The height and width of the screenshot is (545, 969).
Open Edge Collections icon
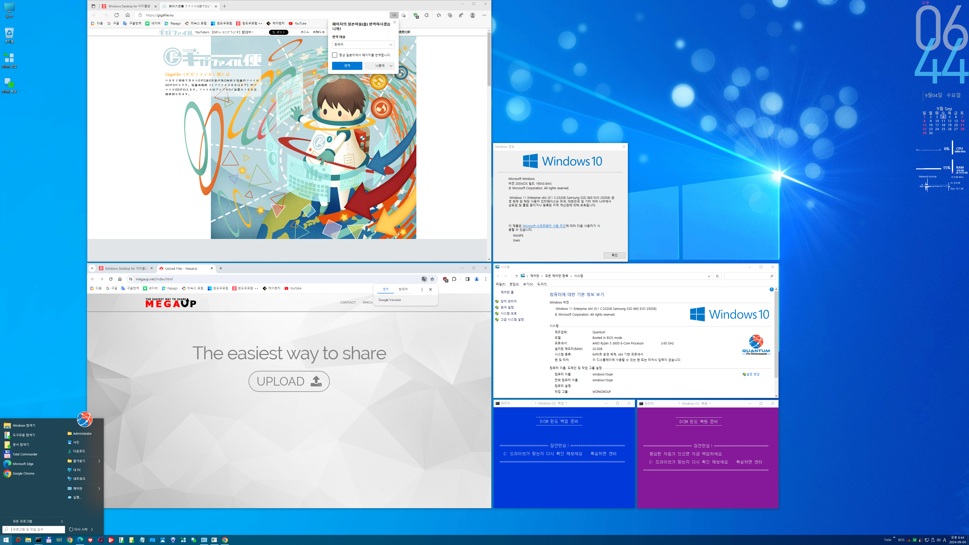450,15
